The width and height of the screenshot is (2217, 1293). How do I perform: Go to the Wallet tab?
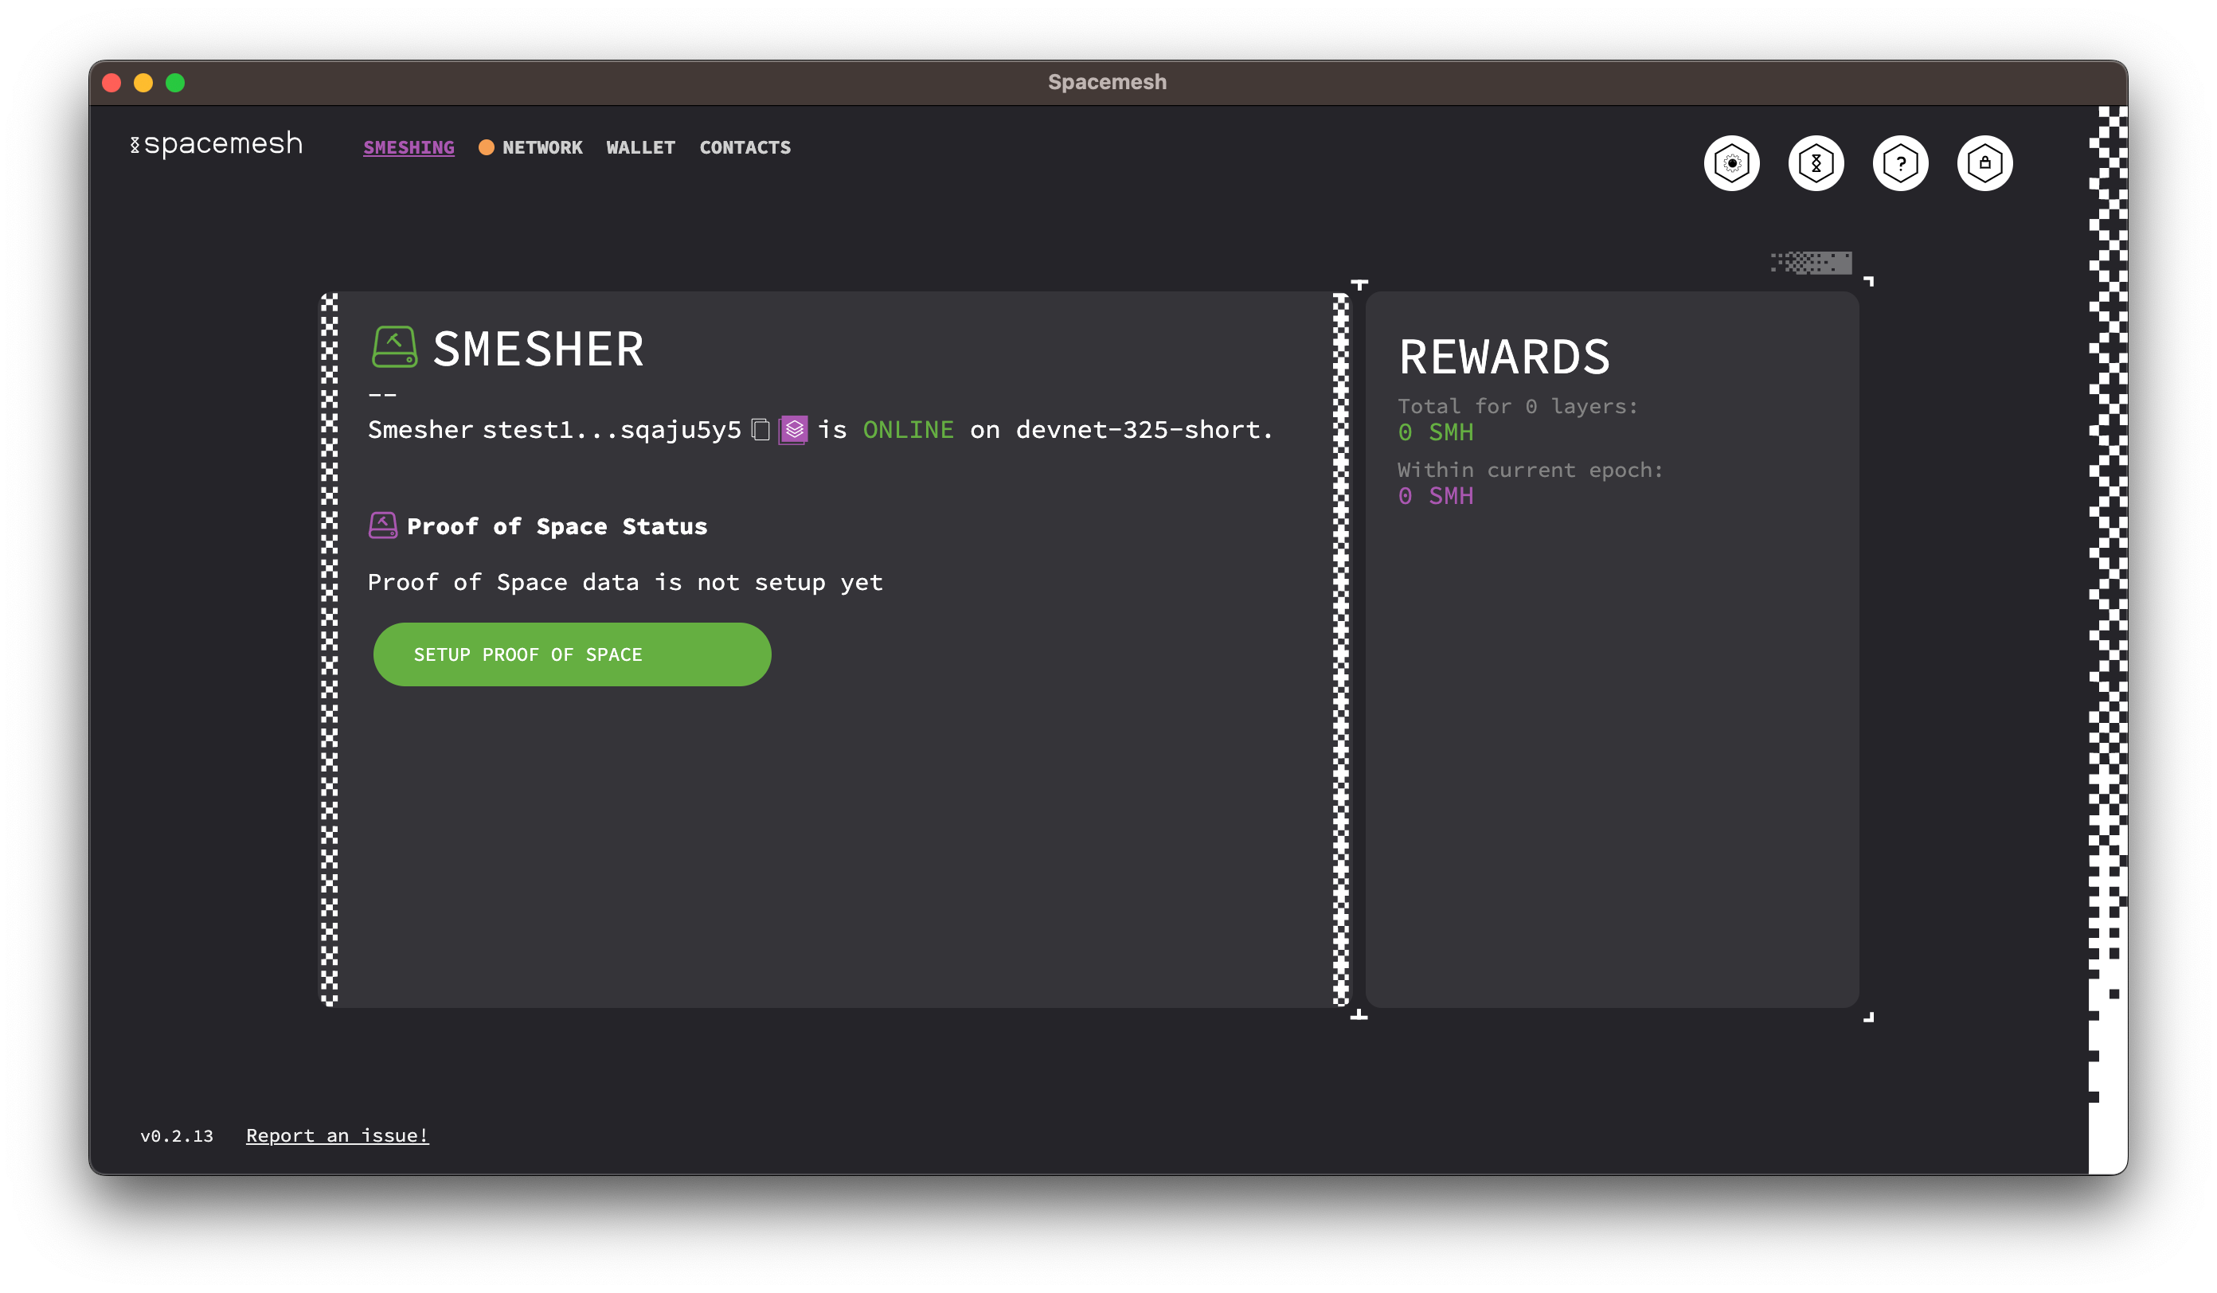click(x=640, y=146)
